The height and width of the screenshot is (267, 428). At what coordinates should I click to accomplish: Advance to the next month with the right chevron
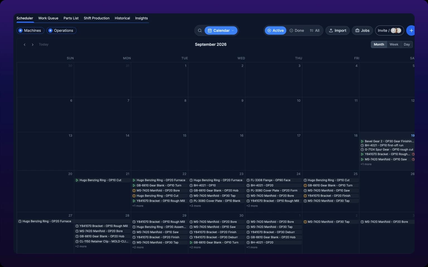click(33, 44)
